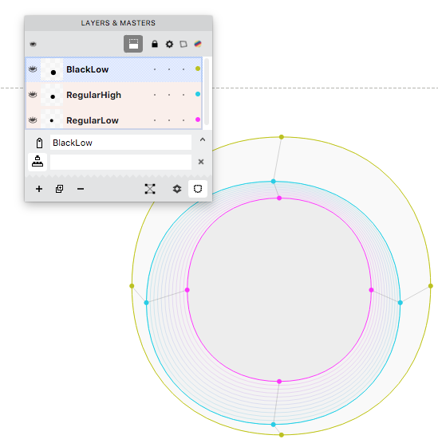
Task: Click the multicolor layer color icon
Action: pyautogui.click(x=198, y=44)
